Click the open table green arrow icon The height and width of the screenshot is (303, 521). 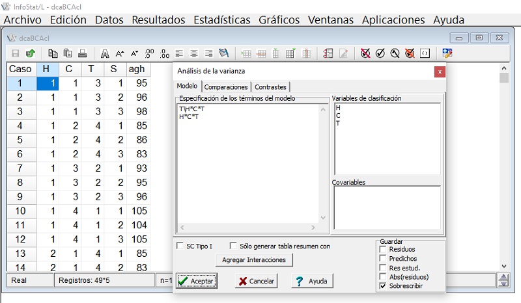pos(30,53)
